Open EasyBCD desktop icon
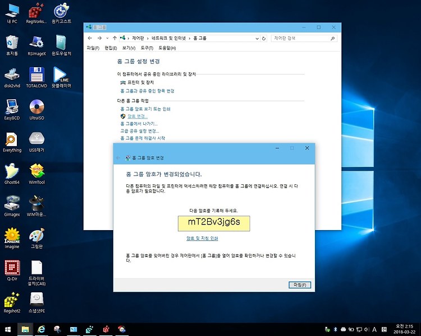421x336 pixels. tap(12, 110)
